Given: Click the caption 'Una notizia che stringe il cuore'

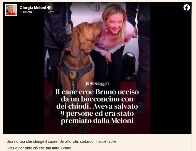Looking at the screenshot, I should [32, 142].
